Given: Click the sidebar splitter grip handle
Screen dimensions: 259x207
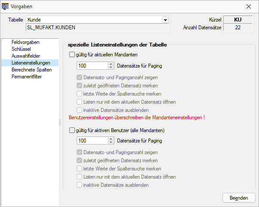Looking at the screenshot, I should click(x=60, y=122).
